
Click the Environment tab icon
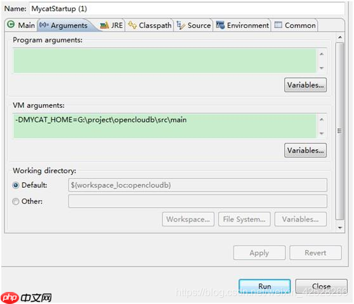point(220,25)
